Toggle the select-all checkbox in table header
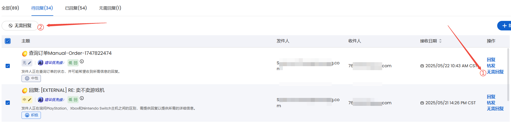511x122 pixels. [x=8, y=41]
